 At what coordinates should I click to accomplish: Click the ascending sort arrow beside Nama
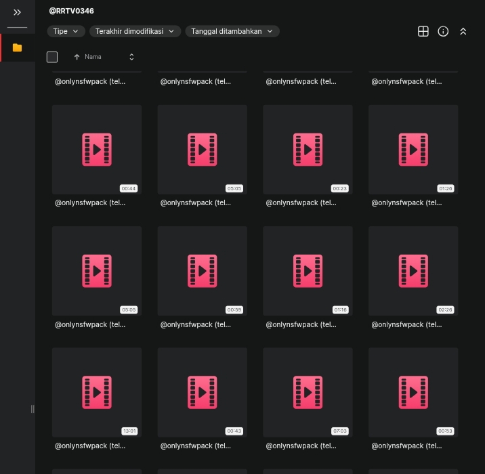coord(77,57)
